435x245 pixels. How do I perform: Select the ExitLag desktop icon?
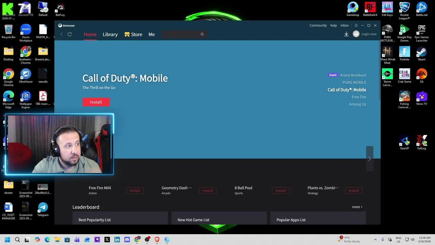click(x=422, y=143)
